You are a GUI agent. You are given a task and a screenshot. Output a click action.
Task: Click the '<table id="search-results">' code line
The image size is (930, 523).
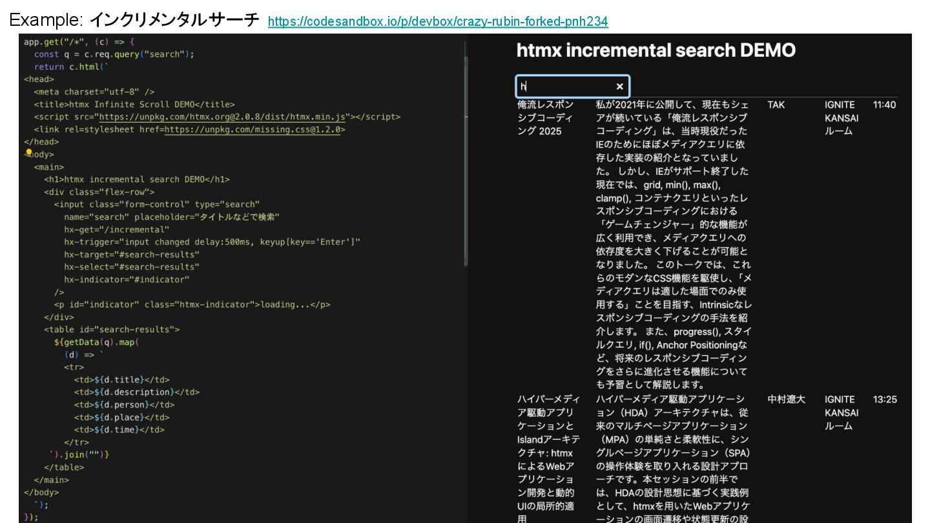tap(112, 329)
